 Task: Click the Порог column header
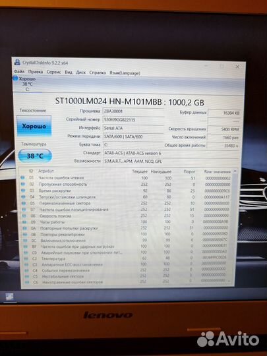point(189,171)
